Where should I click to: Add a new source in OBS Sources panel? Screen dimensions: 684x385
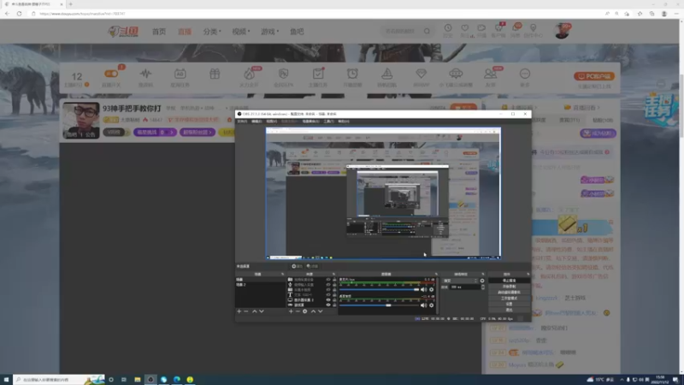point(291,311)
